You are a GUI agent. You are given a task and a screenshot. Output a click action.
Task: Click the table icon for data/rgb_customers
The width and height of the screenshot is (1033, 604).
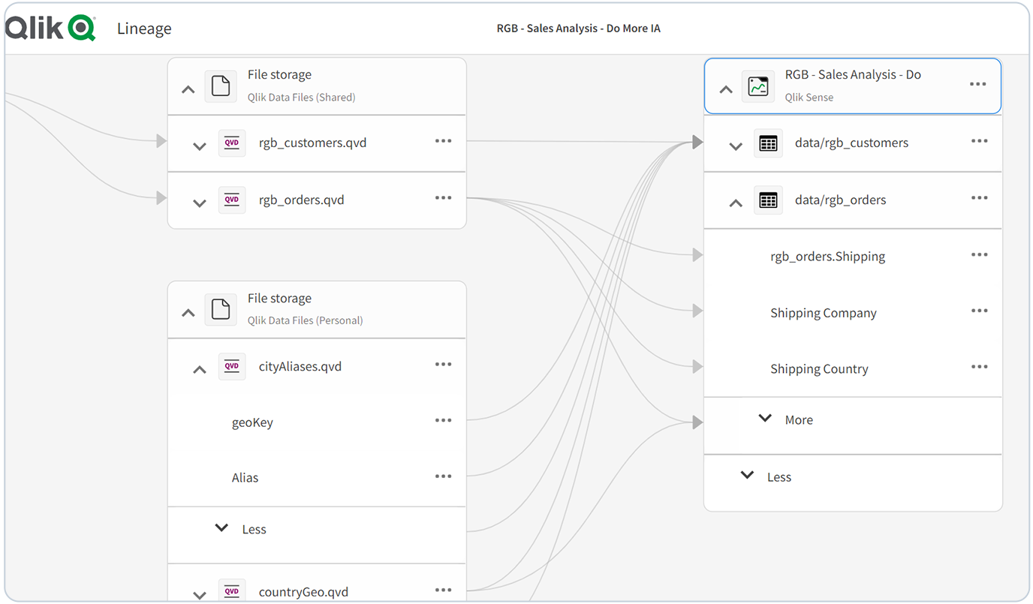coord(768,143)
